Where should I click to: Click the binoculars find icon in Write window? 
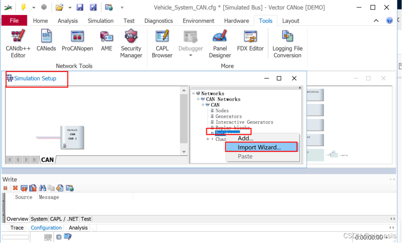[x=42, y=188]
